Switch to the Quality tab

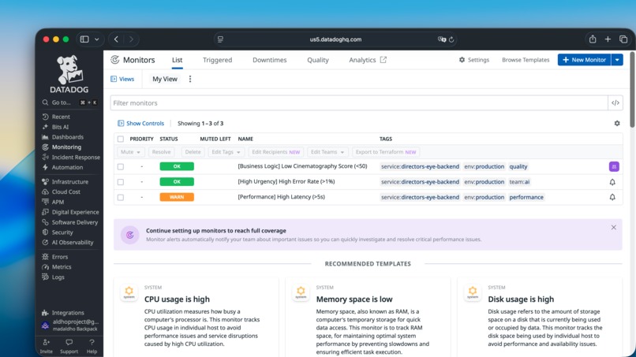click(x=317, y=60)
